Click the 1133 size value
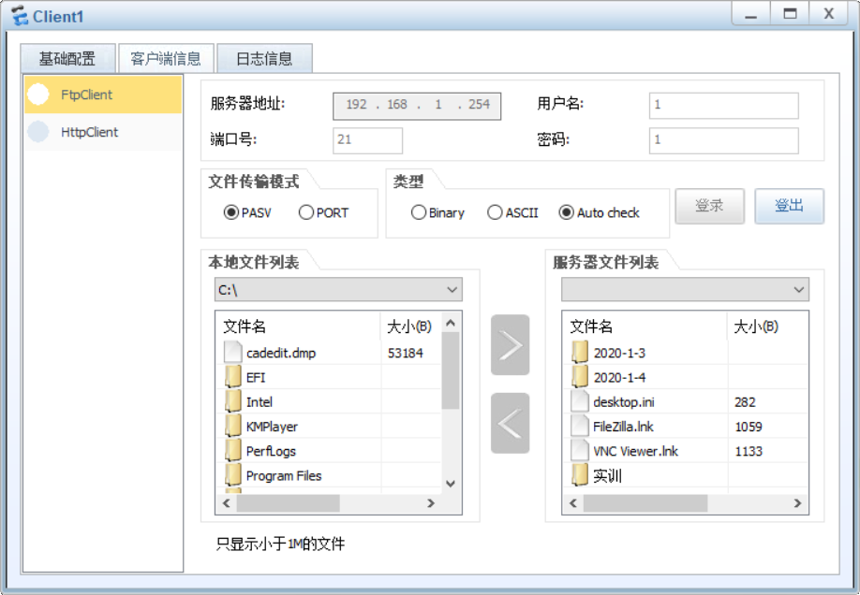The height and width of the screenshot is (595, 860). pyautogui.click(x=749, y=451)
